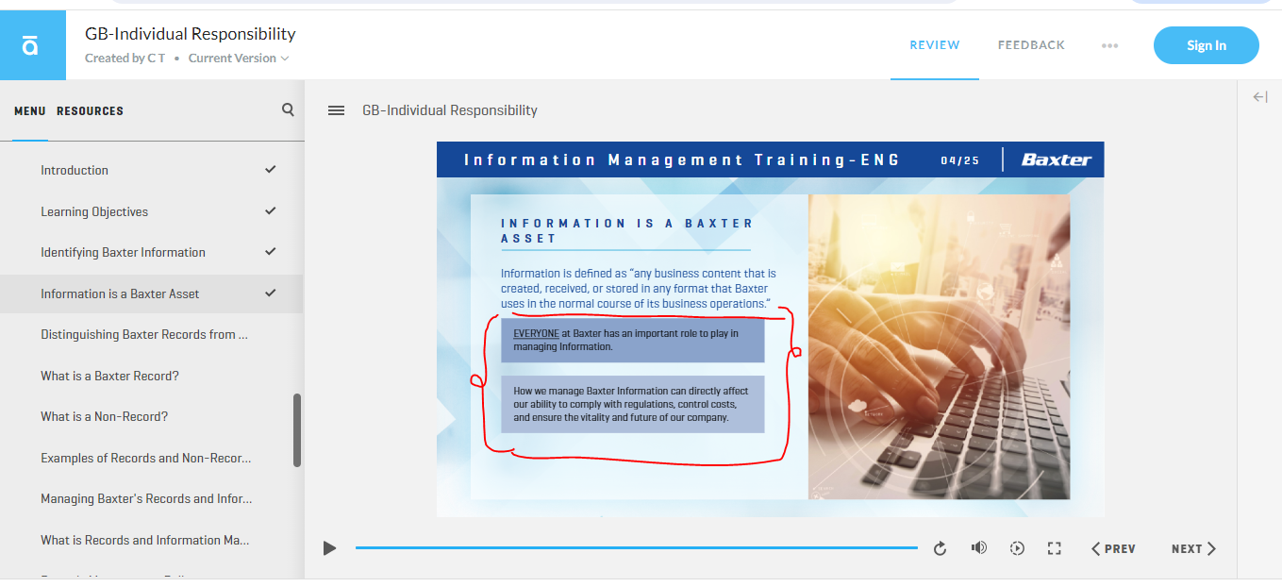Switch to the FEEDBACK tab
1282x587 pixels.
(x=1031, y=45)
